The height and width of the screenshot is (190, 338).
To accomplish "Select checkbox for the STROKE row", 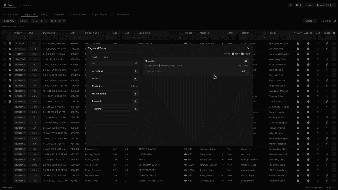I will 5,43.
